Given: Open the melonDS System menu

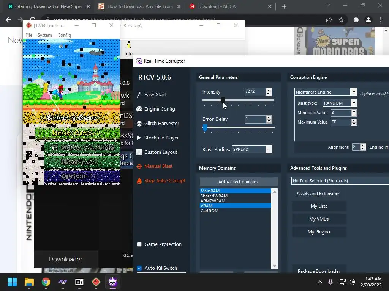Looking at the screenshot, I should [x=45, y=35].
